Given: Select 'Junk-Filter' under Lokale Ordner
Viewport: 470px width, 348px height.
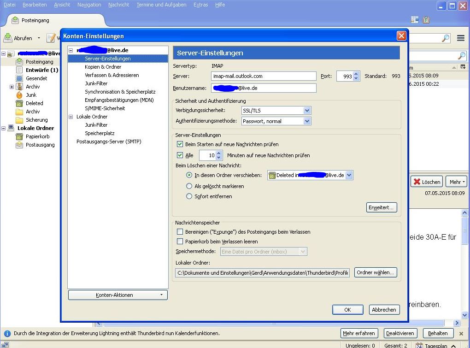Looking at the screenshot, I should (96, 125).
